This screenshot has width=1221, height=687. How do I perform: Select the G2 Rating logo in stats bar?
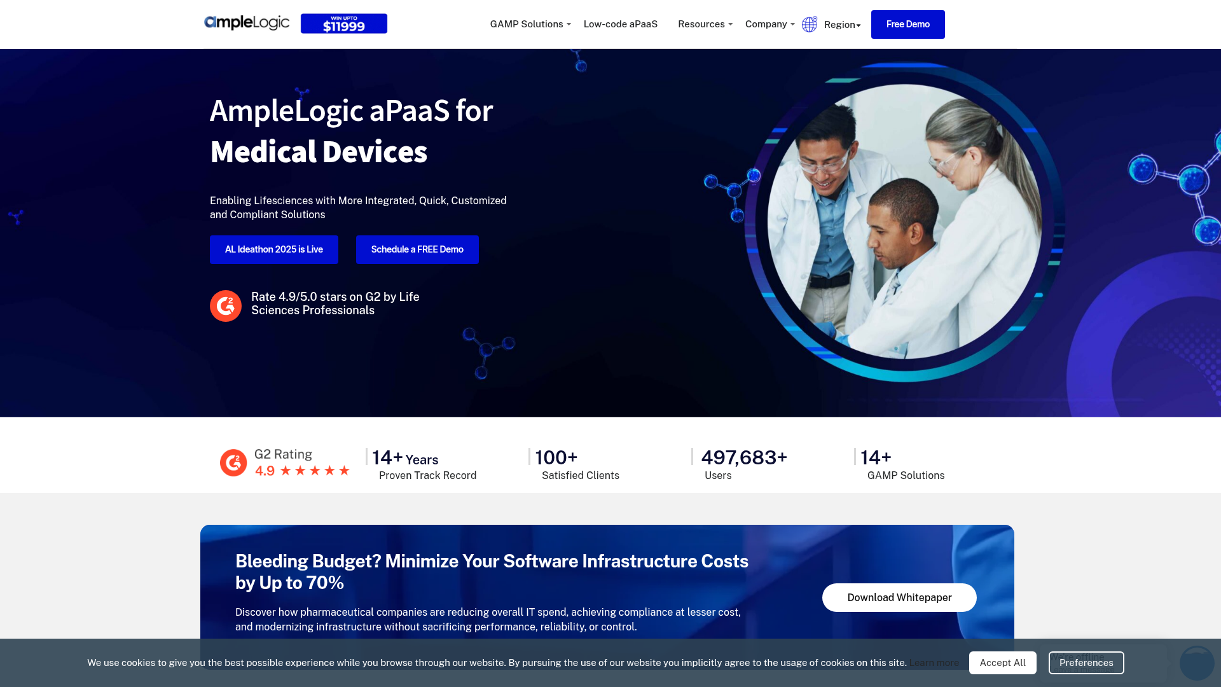[233, 462]
